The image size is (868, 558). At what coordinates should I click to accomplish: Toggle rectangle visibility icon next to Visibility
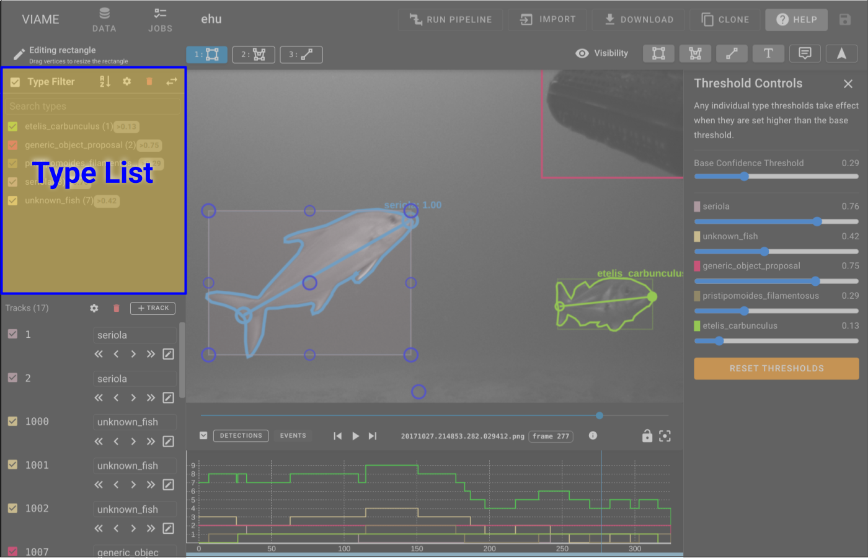coord(658,53)
